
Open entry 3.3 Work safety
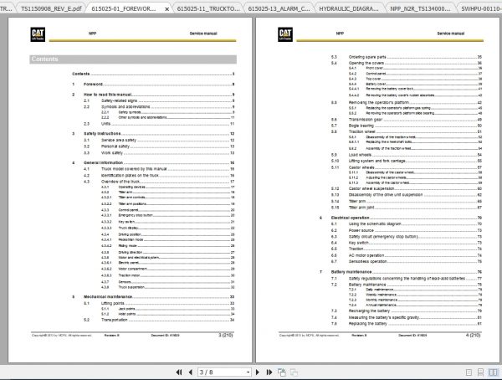coord(159,153)
